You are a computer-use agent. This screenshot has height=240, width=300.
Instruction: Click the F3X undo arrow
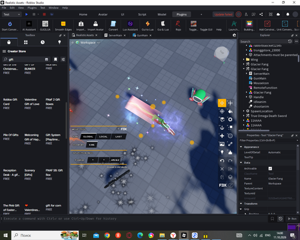pyautogui.click(x=222, y=161)
